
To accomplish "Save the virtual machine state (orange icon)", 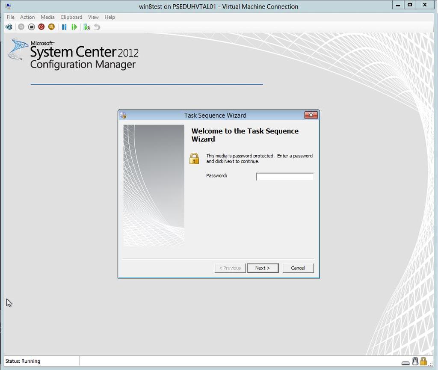I will 51,27.
